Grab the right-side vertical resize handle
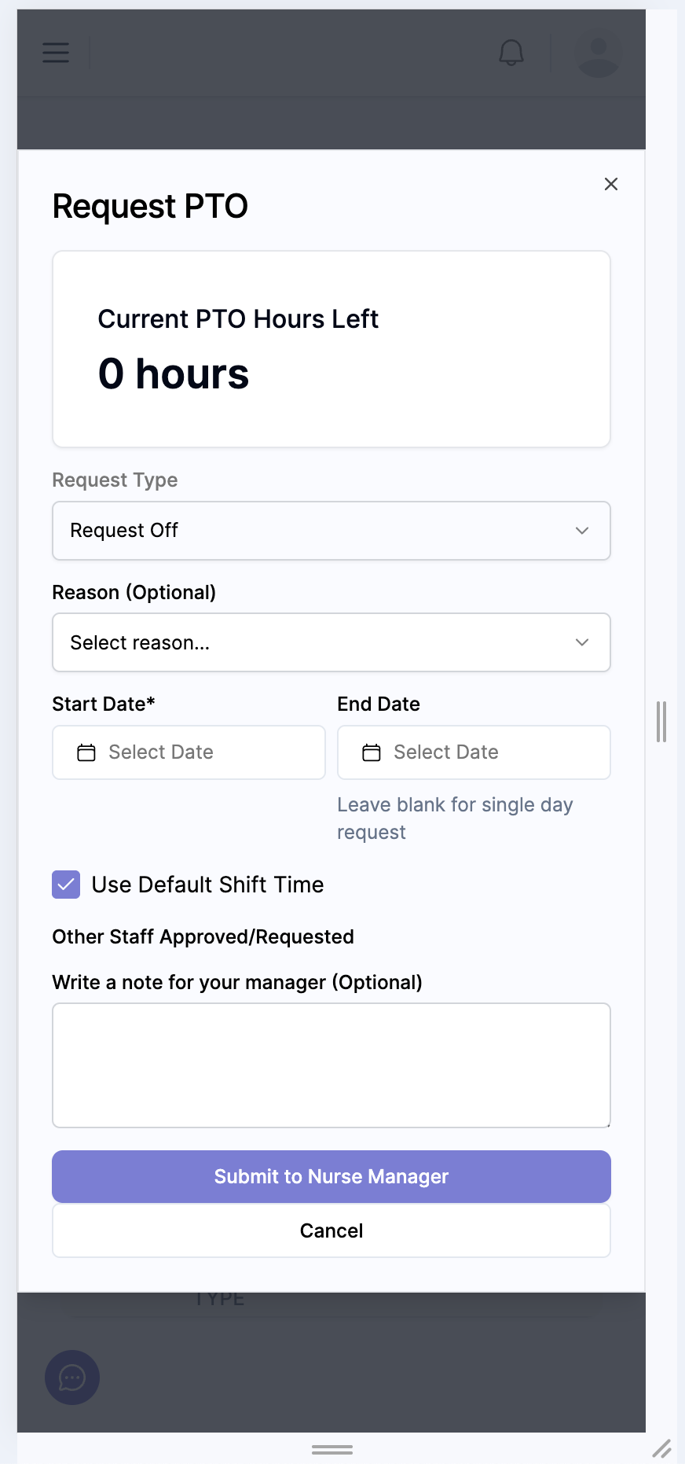 (661, 722)
